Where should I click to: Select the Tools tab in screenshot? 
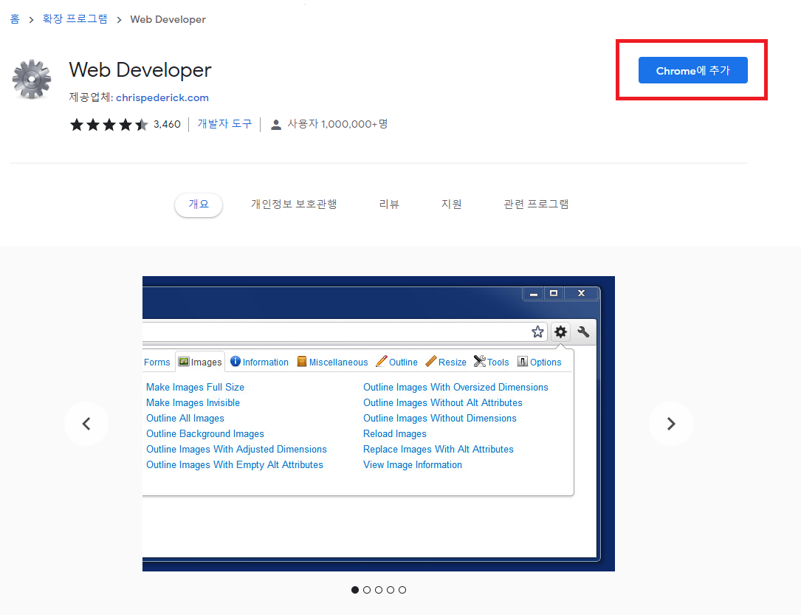click(x=492, y=362)
